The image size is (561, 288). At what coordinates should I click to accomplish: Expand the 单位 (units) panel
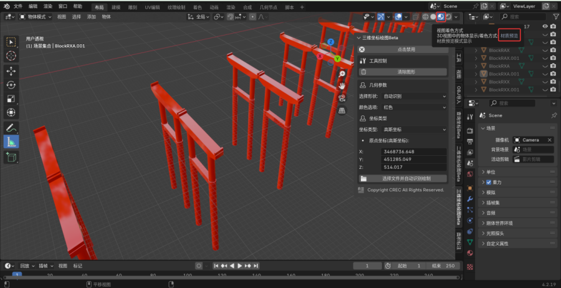(x=491, y=172)
